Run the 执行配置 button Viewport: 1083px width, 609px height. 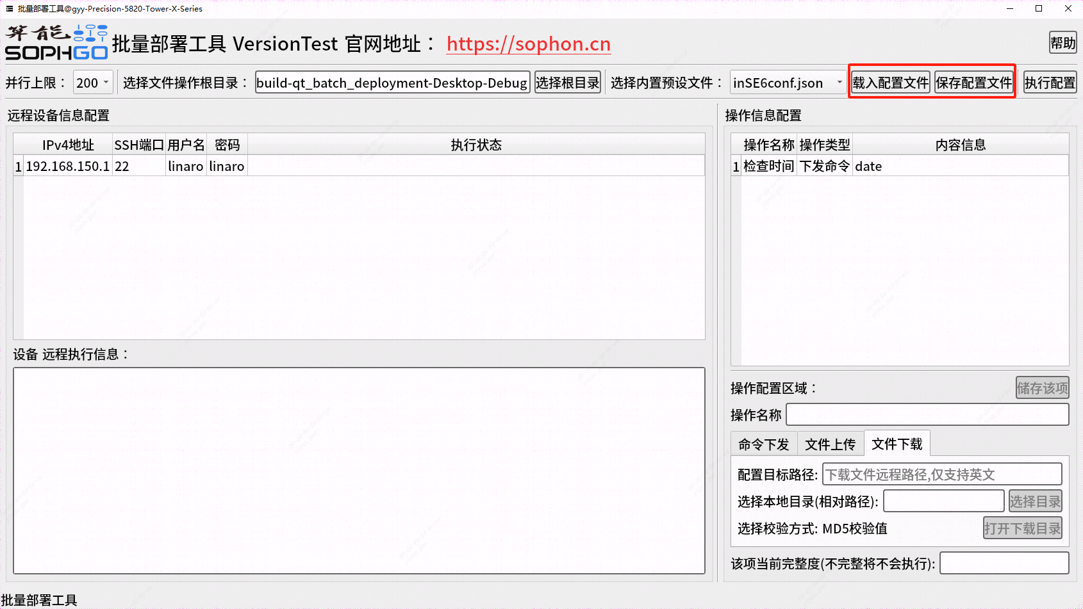tap(1049, 83)
